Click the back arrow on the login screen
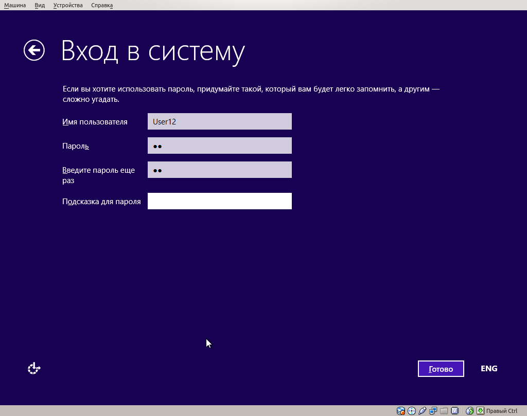Viewport: 527px width, 416px height. [33, 50]
